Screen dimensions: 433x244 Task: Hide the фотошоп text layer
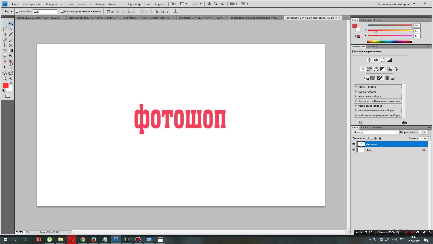[x=354, y=144]
